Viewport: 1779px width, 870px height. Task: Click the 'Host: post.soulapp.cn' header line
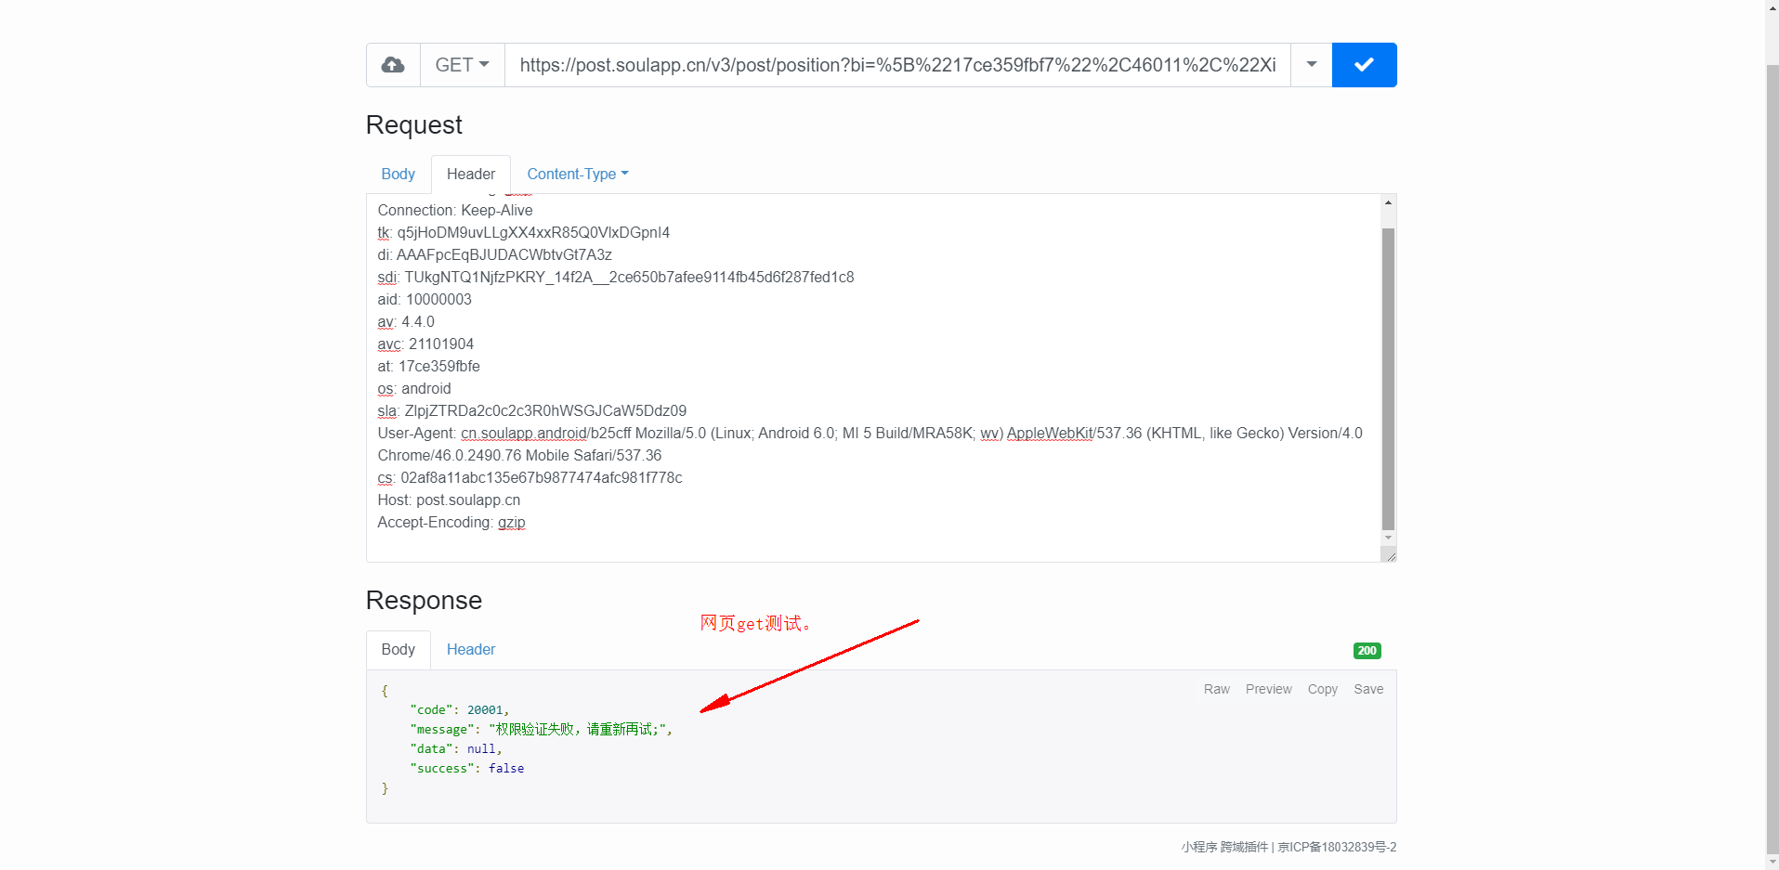tap(449, 500)
